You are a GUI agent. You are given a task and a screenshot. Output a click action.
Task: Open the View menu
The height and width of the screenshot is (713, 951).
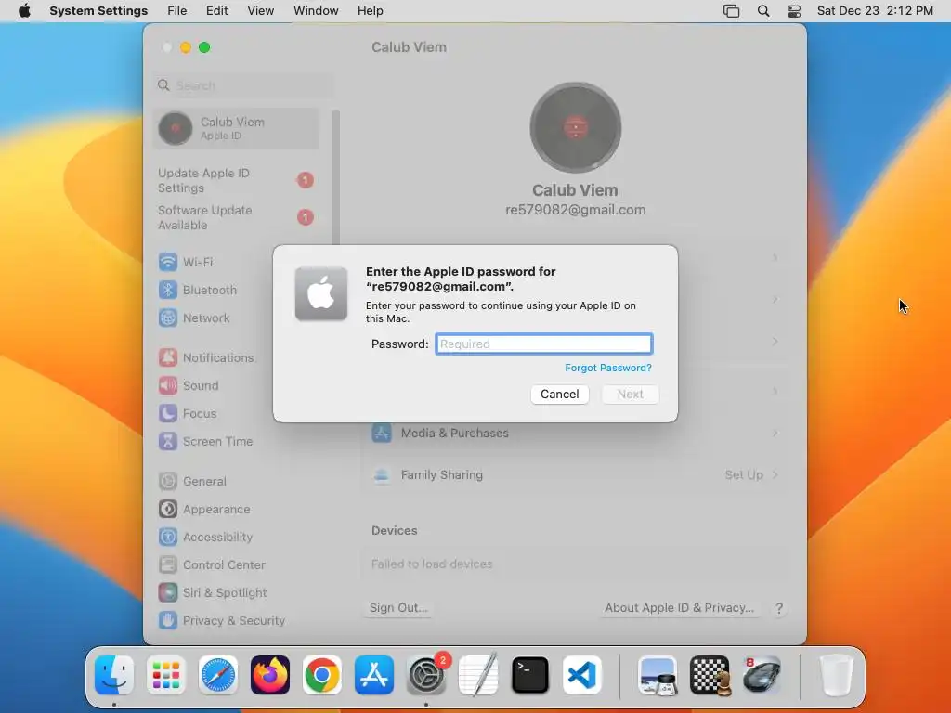(x=261, y=11)
